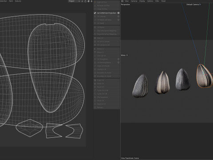Click the Cycle UV CW icon
Screen dimensions: 213x160
pos(95,94)
